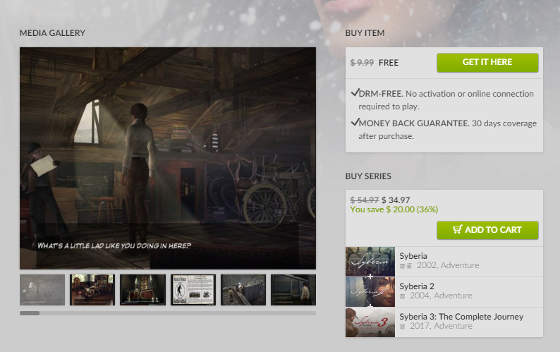Select the faded attic scene thumbnail
The image size is (560, 352).
(x=42, y=290)
